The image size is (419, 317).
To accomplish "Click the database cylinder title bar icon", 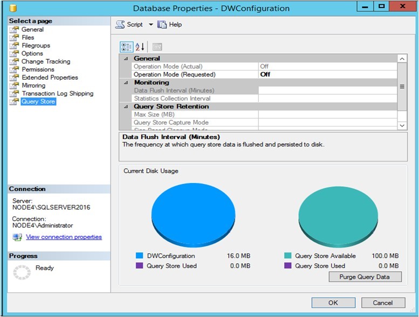I will click(x=13, y=8).
